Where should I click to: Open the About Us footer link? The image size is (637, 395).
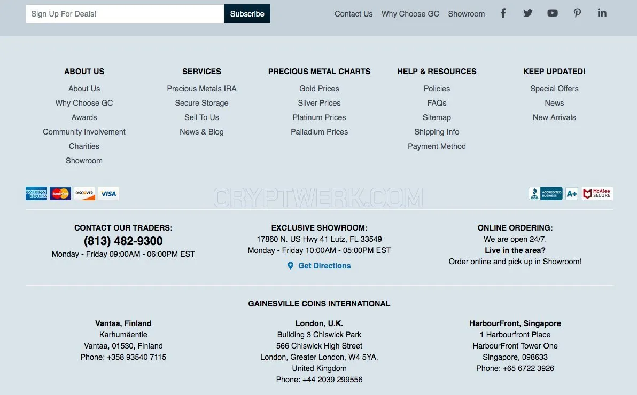pos(84,89)
